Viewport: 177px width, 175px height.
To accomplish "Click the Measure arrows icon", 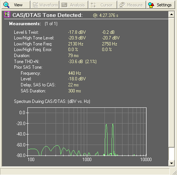I will pyautogui.click(x=122, y=5).
